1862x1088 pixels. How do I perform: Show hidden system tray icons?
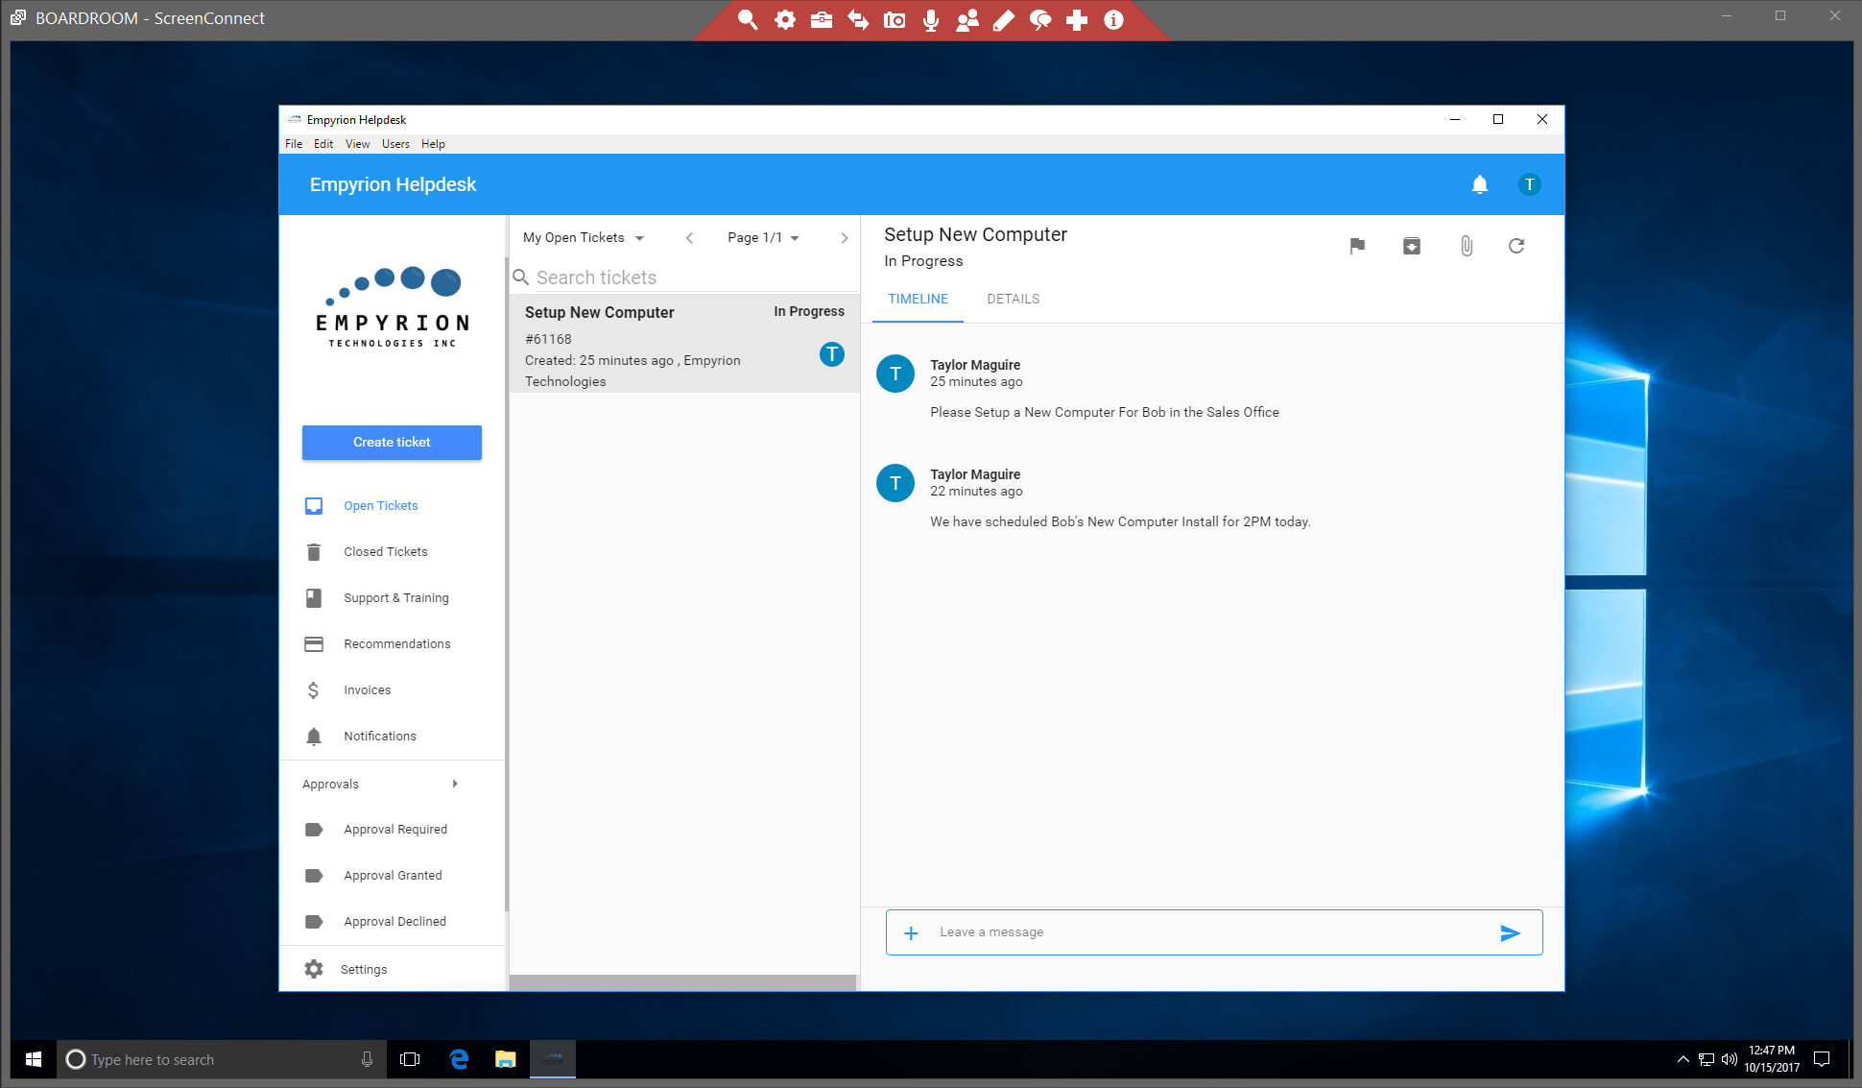tap(1683, 1059)
